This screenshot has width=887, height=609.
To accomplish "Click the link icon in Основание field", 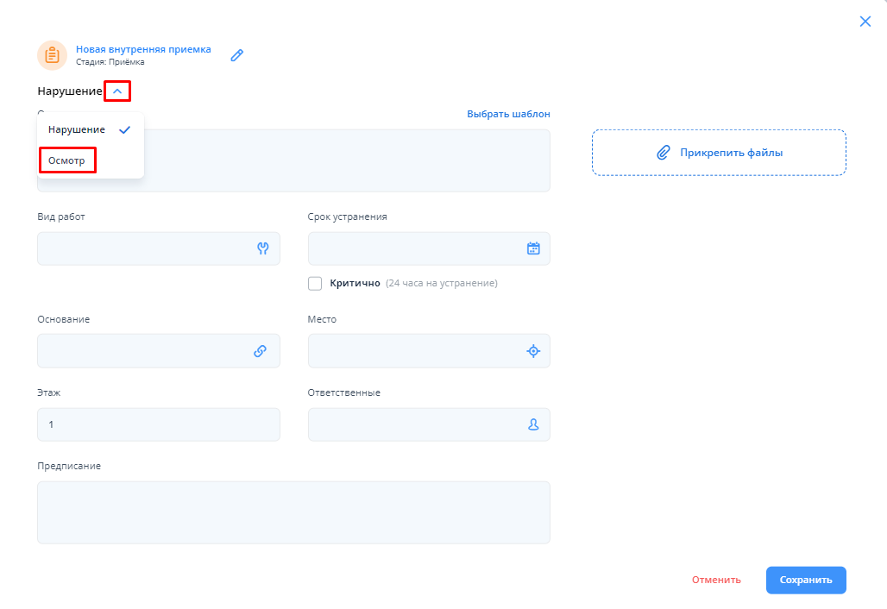I will [x=260, y=351].
